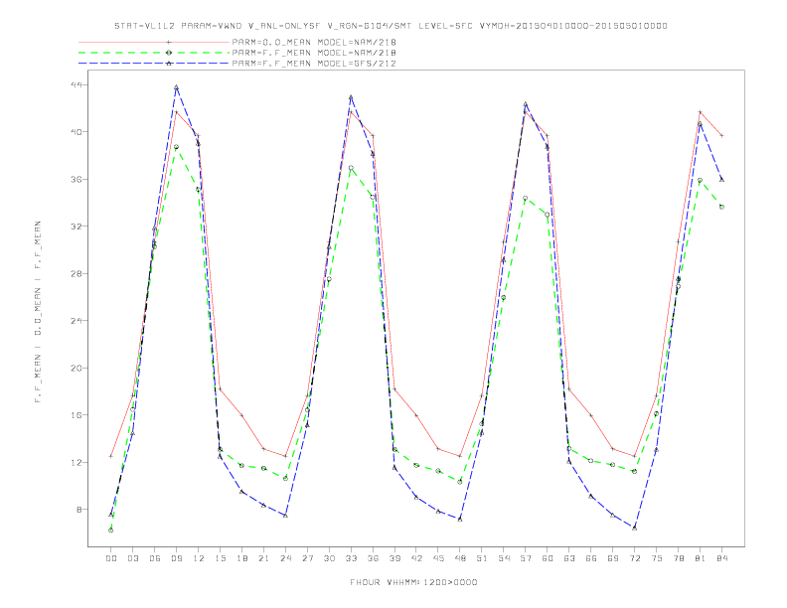Click x-axis forecast hour label 66
787x608 pixels.
[x=591, y=558]
